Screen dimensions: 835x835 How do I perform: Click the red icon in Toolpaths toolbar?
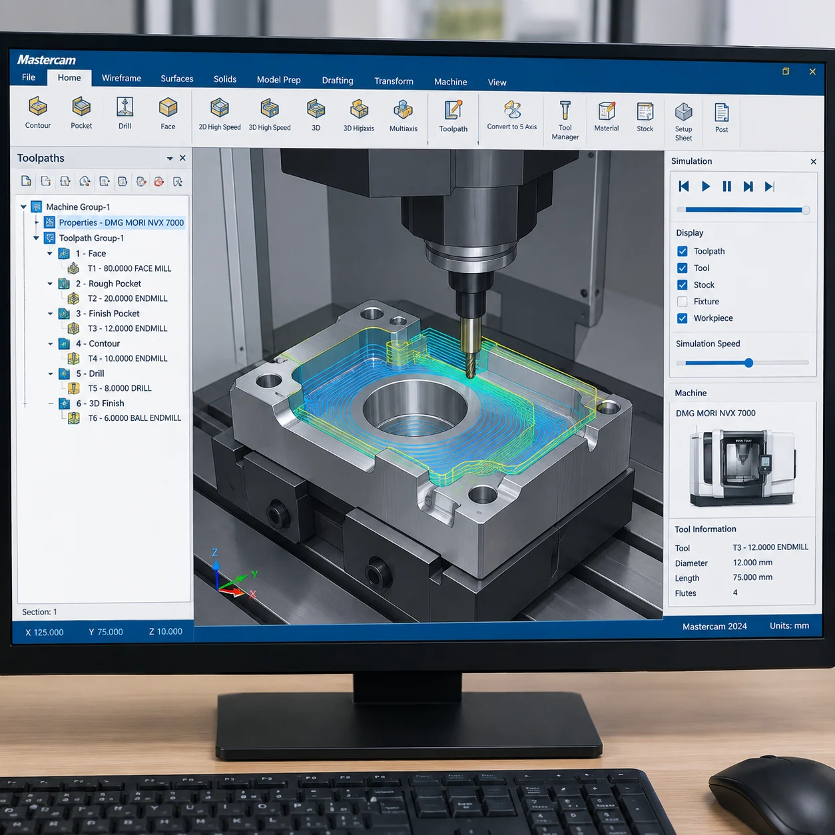coord(159,181)
